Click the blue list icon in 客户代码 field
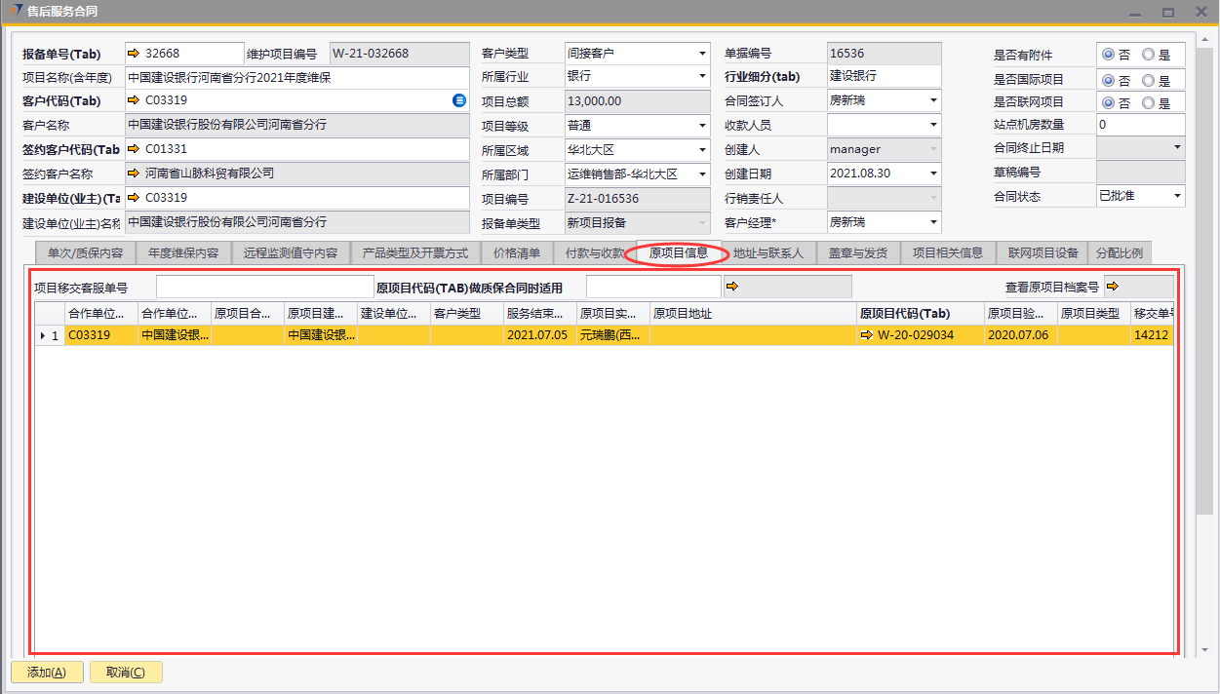1220x694 pixels. 459,100
